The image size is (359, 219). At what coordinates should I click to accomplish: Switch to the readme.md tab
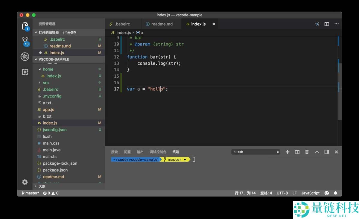pos(161,24)
